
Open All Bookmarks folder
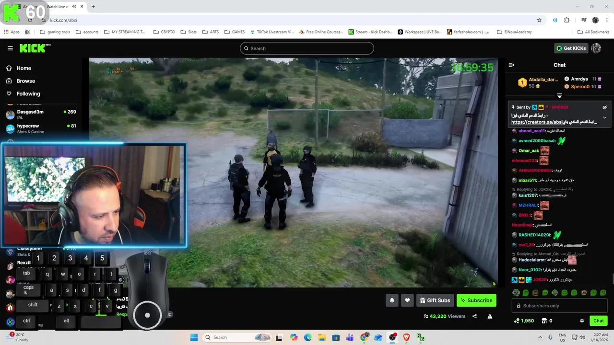(593, 32)
